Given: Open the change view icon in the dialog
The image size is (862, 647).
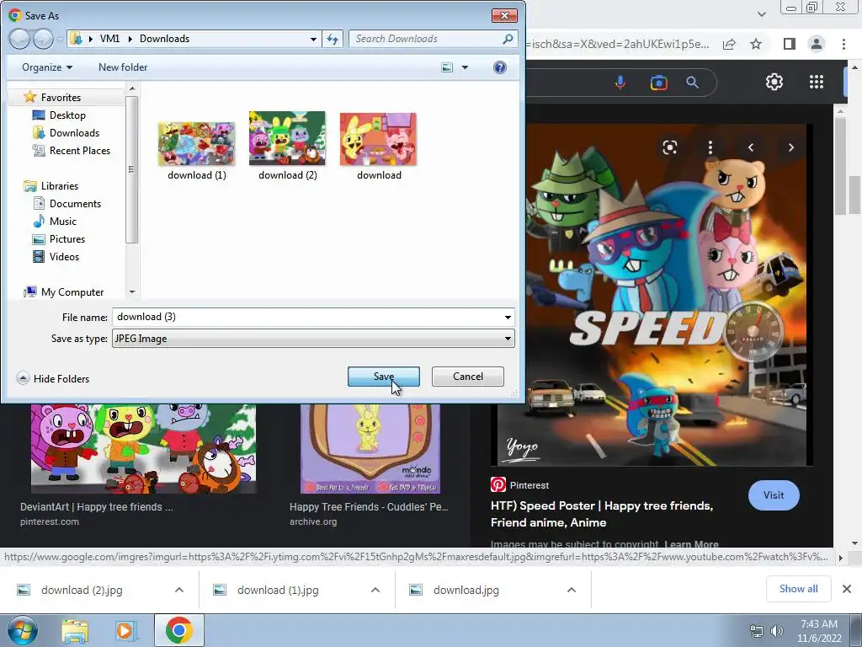Looking at the screenshot, I should (447, 67).
